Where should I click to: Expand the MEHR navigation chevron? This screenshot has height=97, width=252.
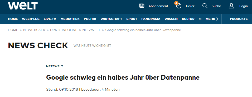[x=217, y=19]
